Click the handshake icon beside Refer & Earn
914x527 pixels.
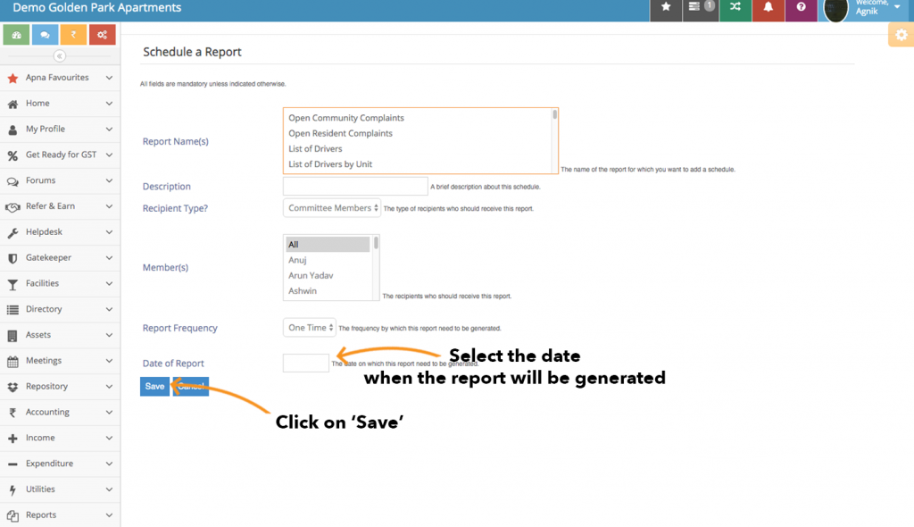(12, 207)
